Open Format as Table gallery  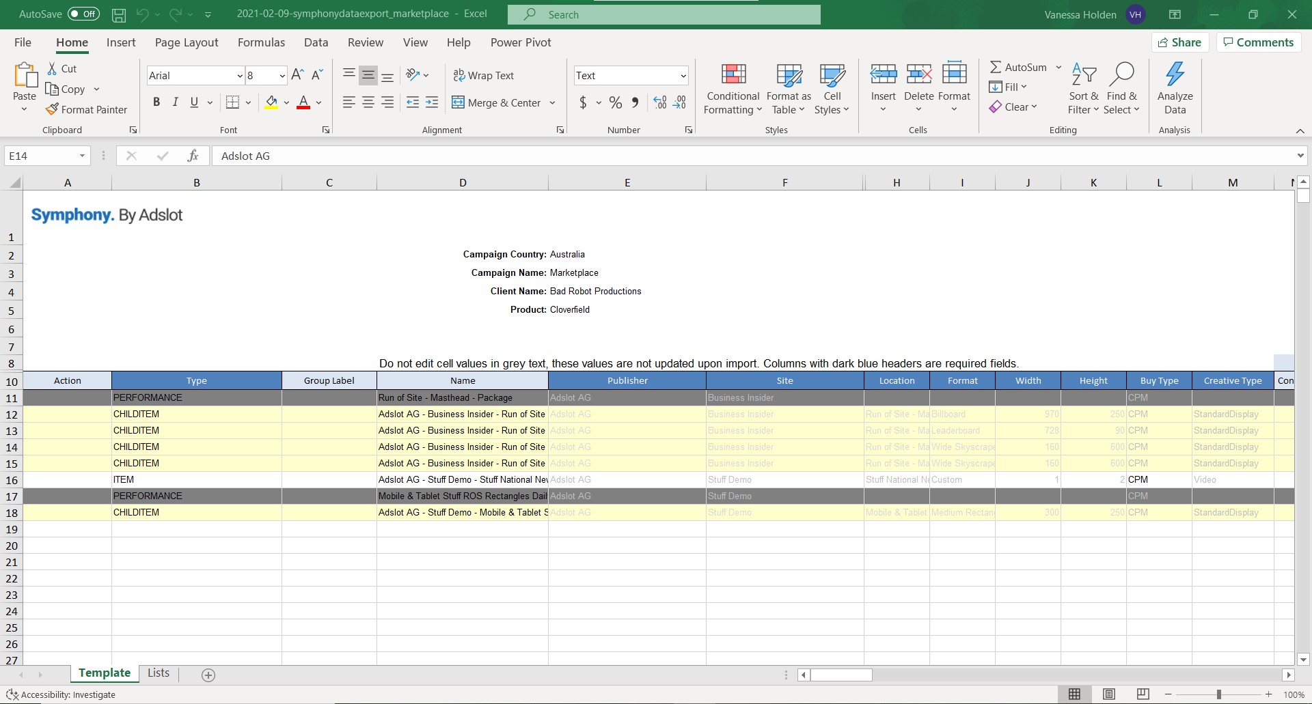tap(789, 89)
